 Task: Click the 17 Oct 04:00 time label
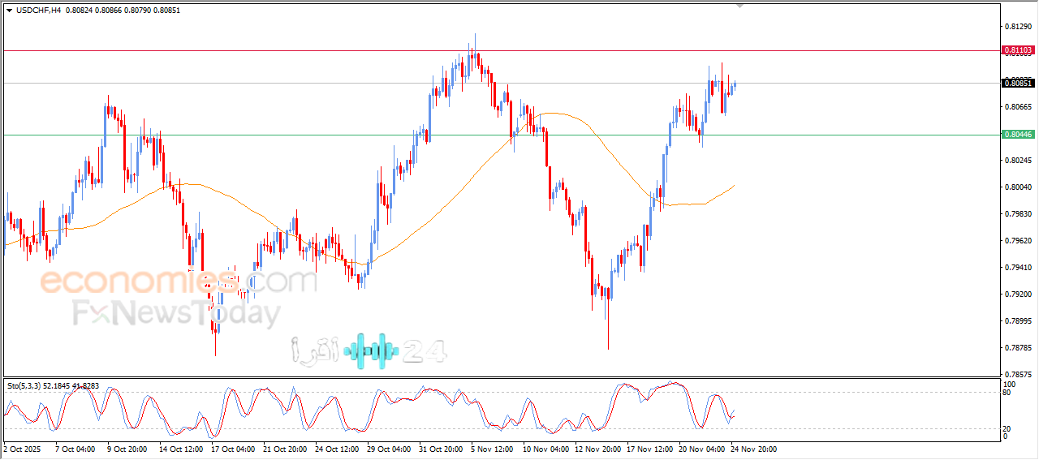[x=232, y=448]
